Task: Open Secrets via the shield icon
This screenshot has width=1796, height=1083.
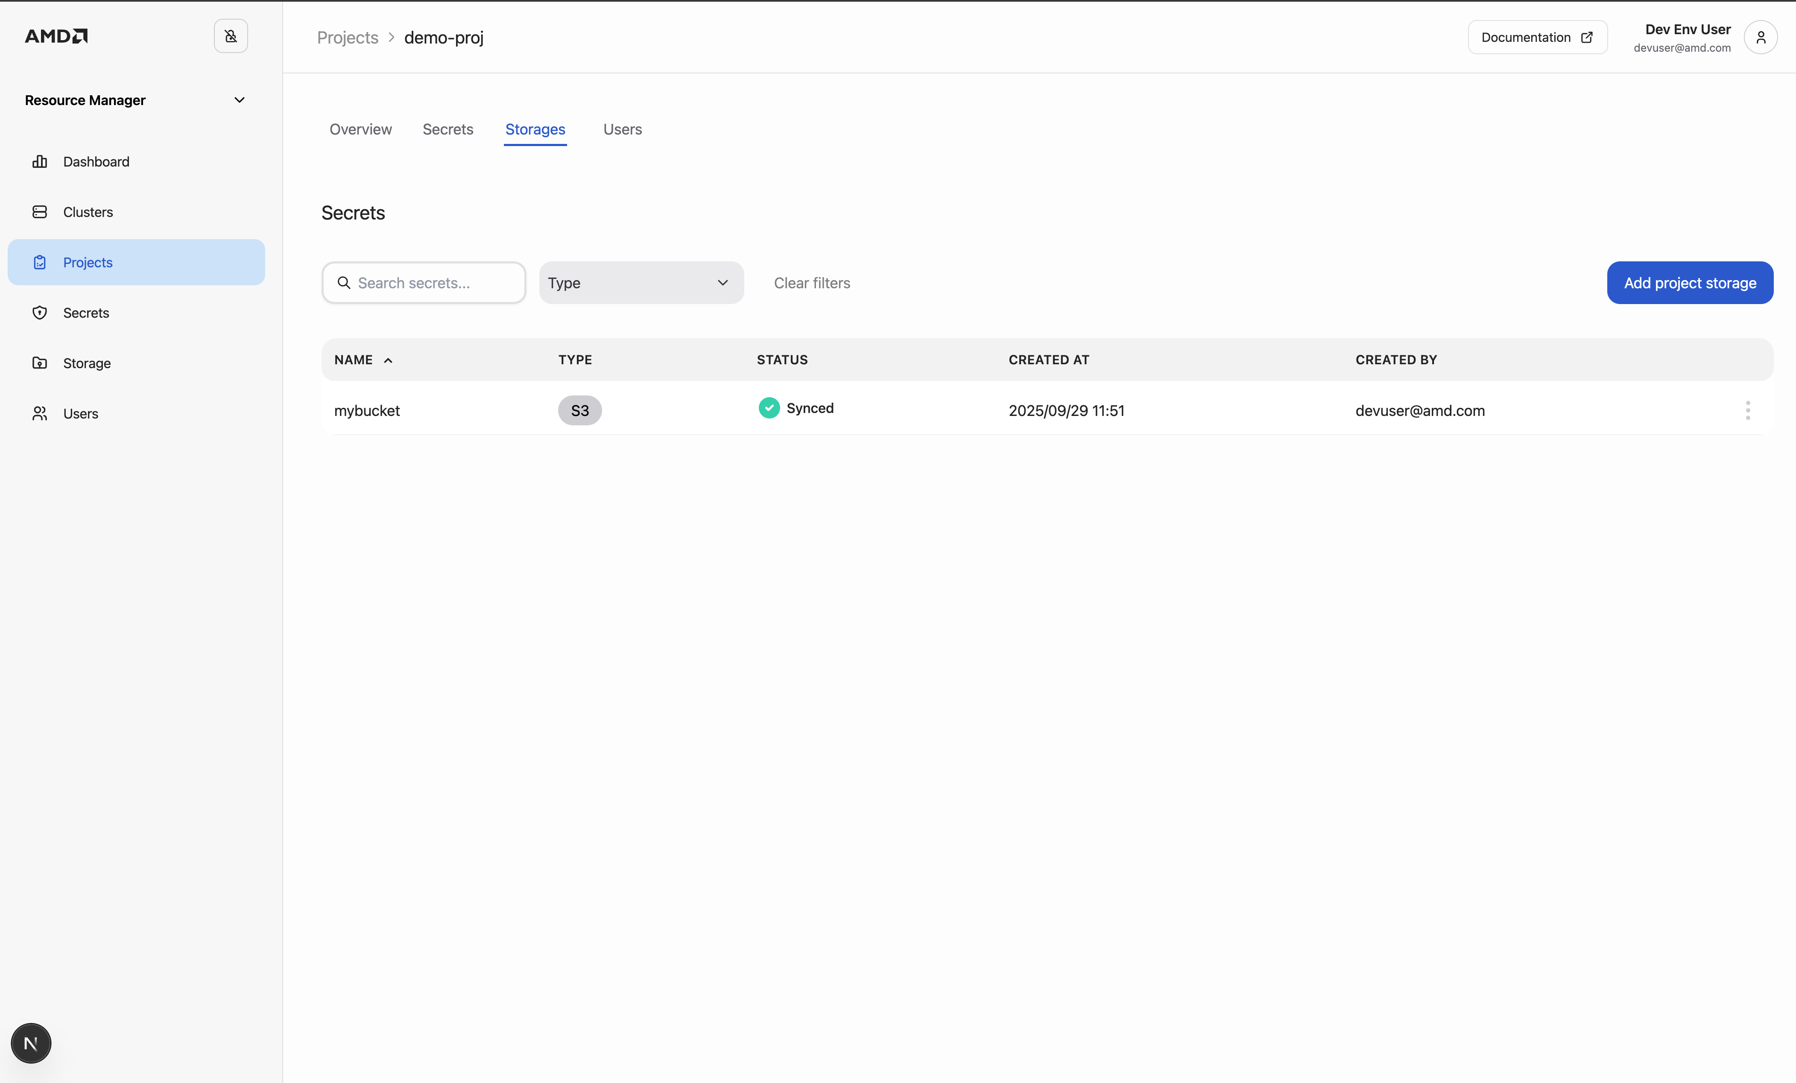Action: pyautogui.click(x=40, y=312)
